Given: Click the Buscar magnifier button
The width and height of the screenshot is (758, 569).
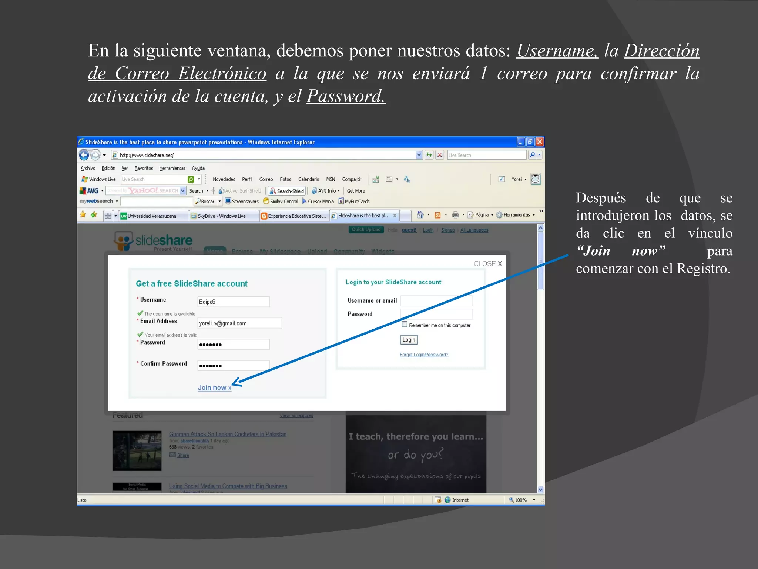Looking at the screenshot, I should pos(205,201).
